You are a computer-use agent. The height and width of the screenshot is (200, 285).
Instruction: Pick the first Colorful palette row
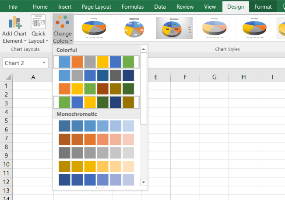[x=96, y=62]
